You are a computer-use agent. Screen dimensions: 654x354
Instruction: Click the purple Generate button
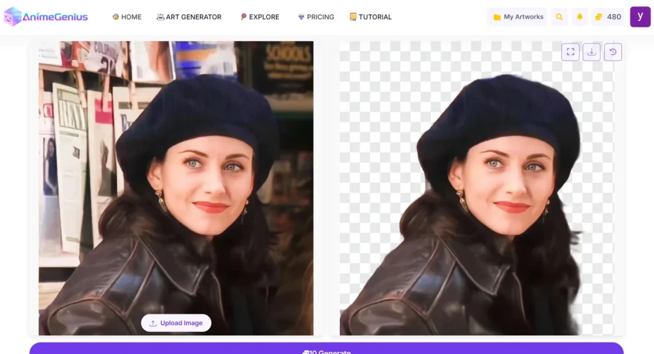coord(326,349)
